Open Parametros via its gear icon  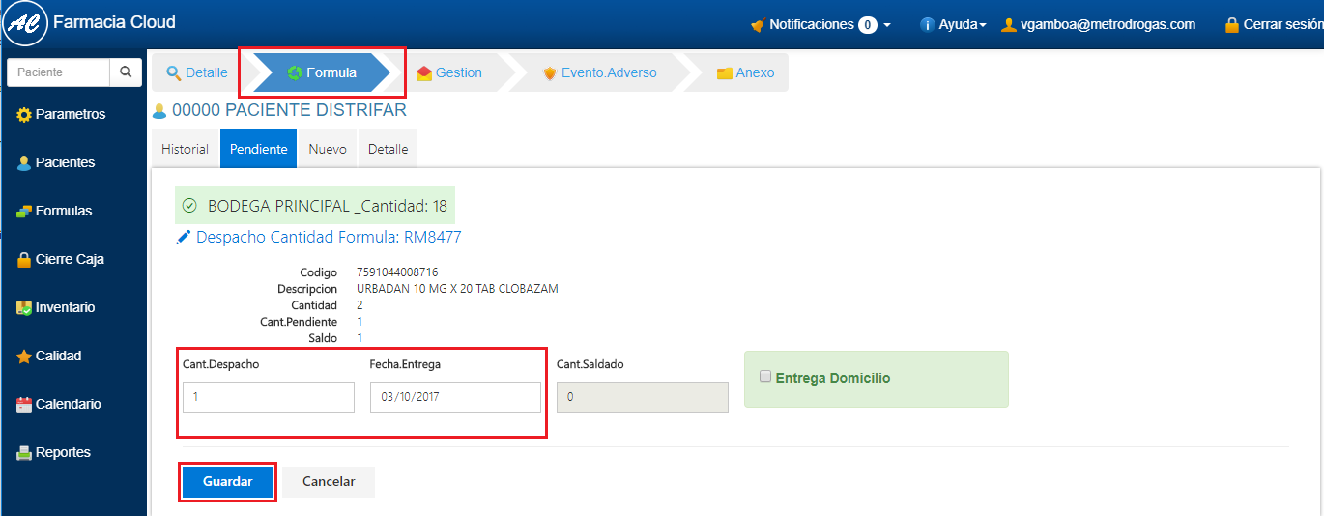[24, 115]
